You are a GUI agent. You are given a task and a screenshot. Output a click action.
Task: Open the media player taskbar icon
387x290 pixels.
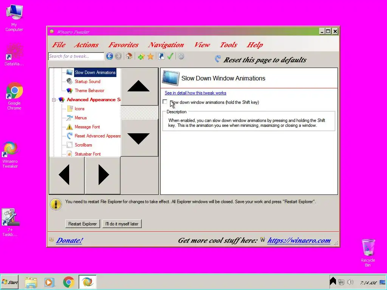(50, 282)
